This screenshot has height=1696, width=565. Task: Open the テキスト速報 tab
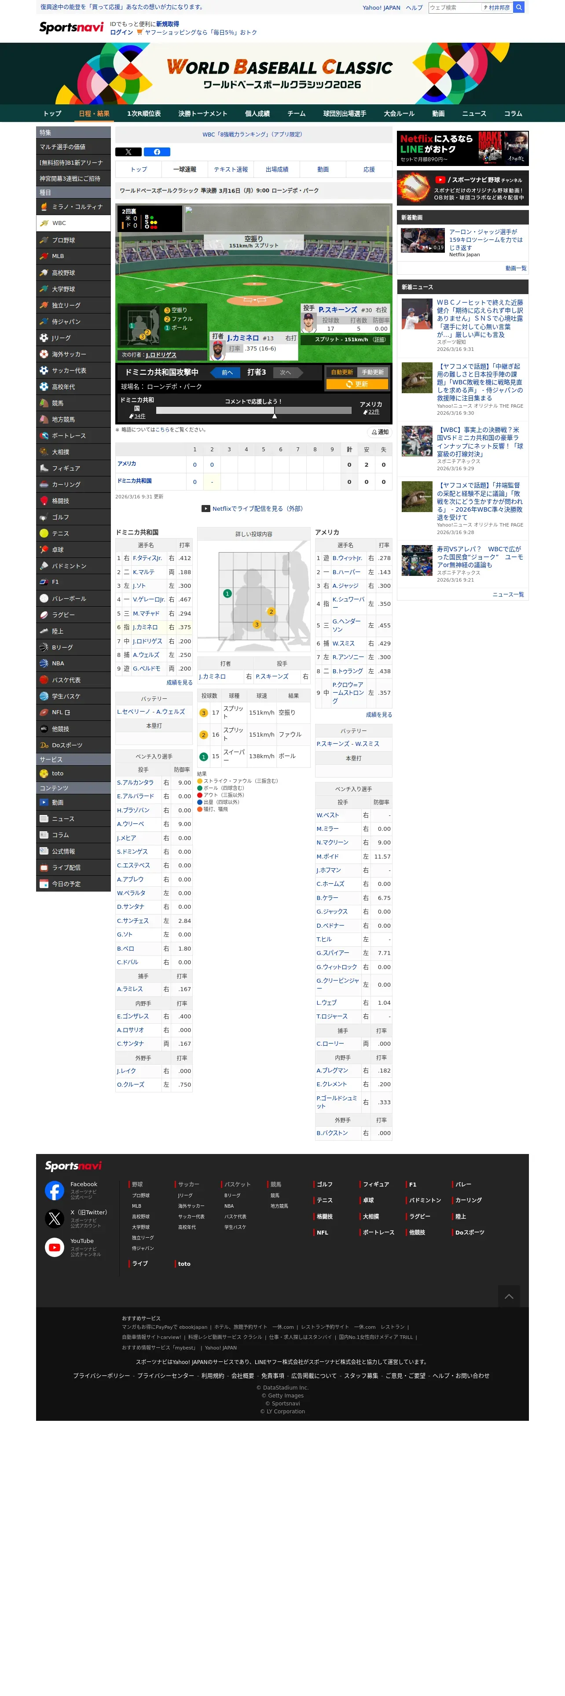(x=231, y=169)
